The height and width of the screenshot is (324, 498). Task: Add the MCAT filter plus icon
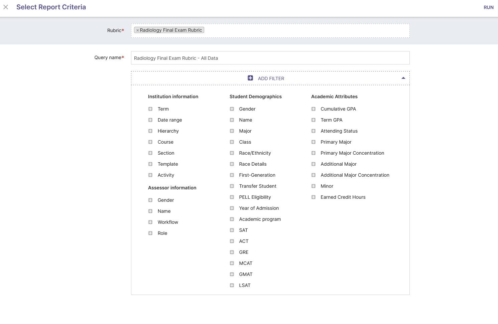(x=232, y=263)
